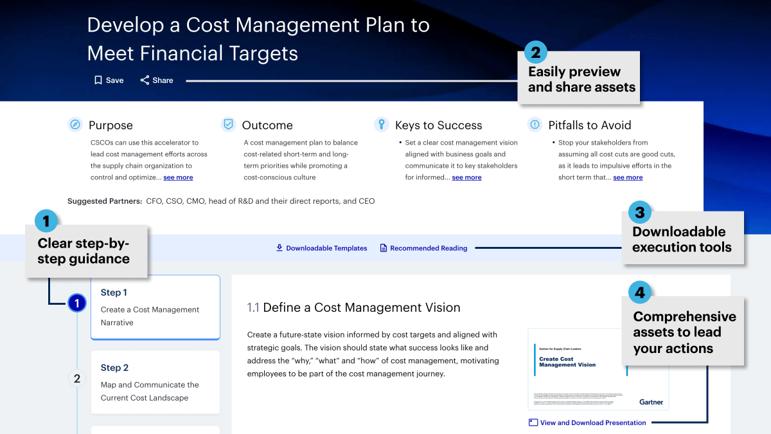The height and width of the screenshot is (434, 771).
Task: Expand Pitfalls to Avoid see more
Action: point(628,177)
